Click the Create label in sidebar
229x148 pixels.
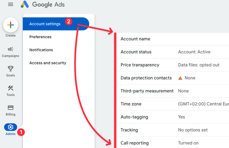click(x=11, y=36)
